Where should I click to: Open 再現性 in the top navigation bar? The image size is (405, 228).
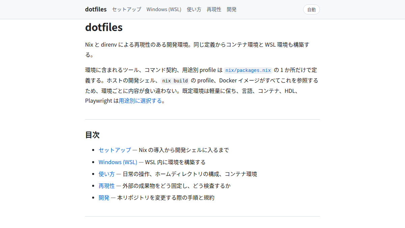214,9
